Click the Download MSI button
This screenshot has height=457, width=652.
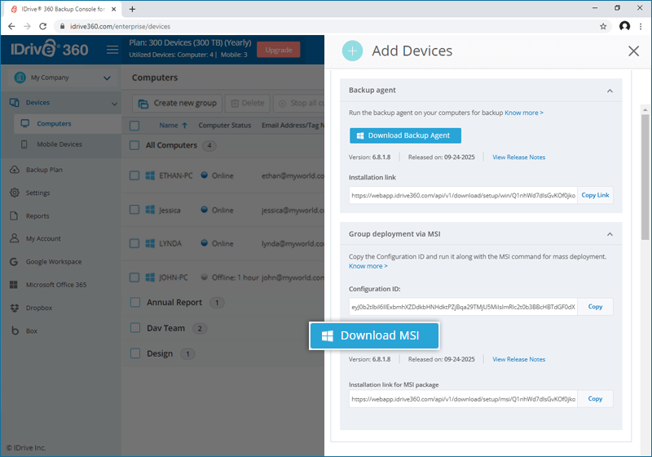tap(374, 335)
